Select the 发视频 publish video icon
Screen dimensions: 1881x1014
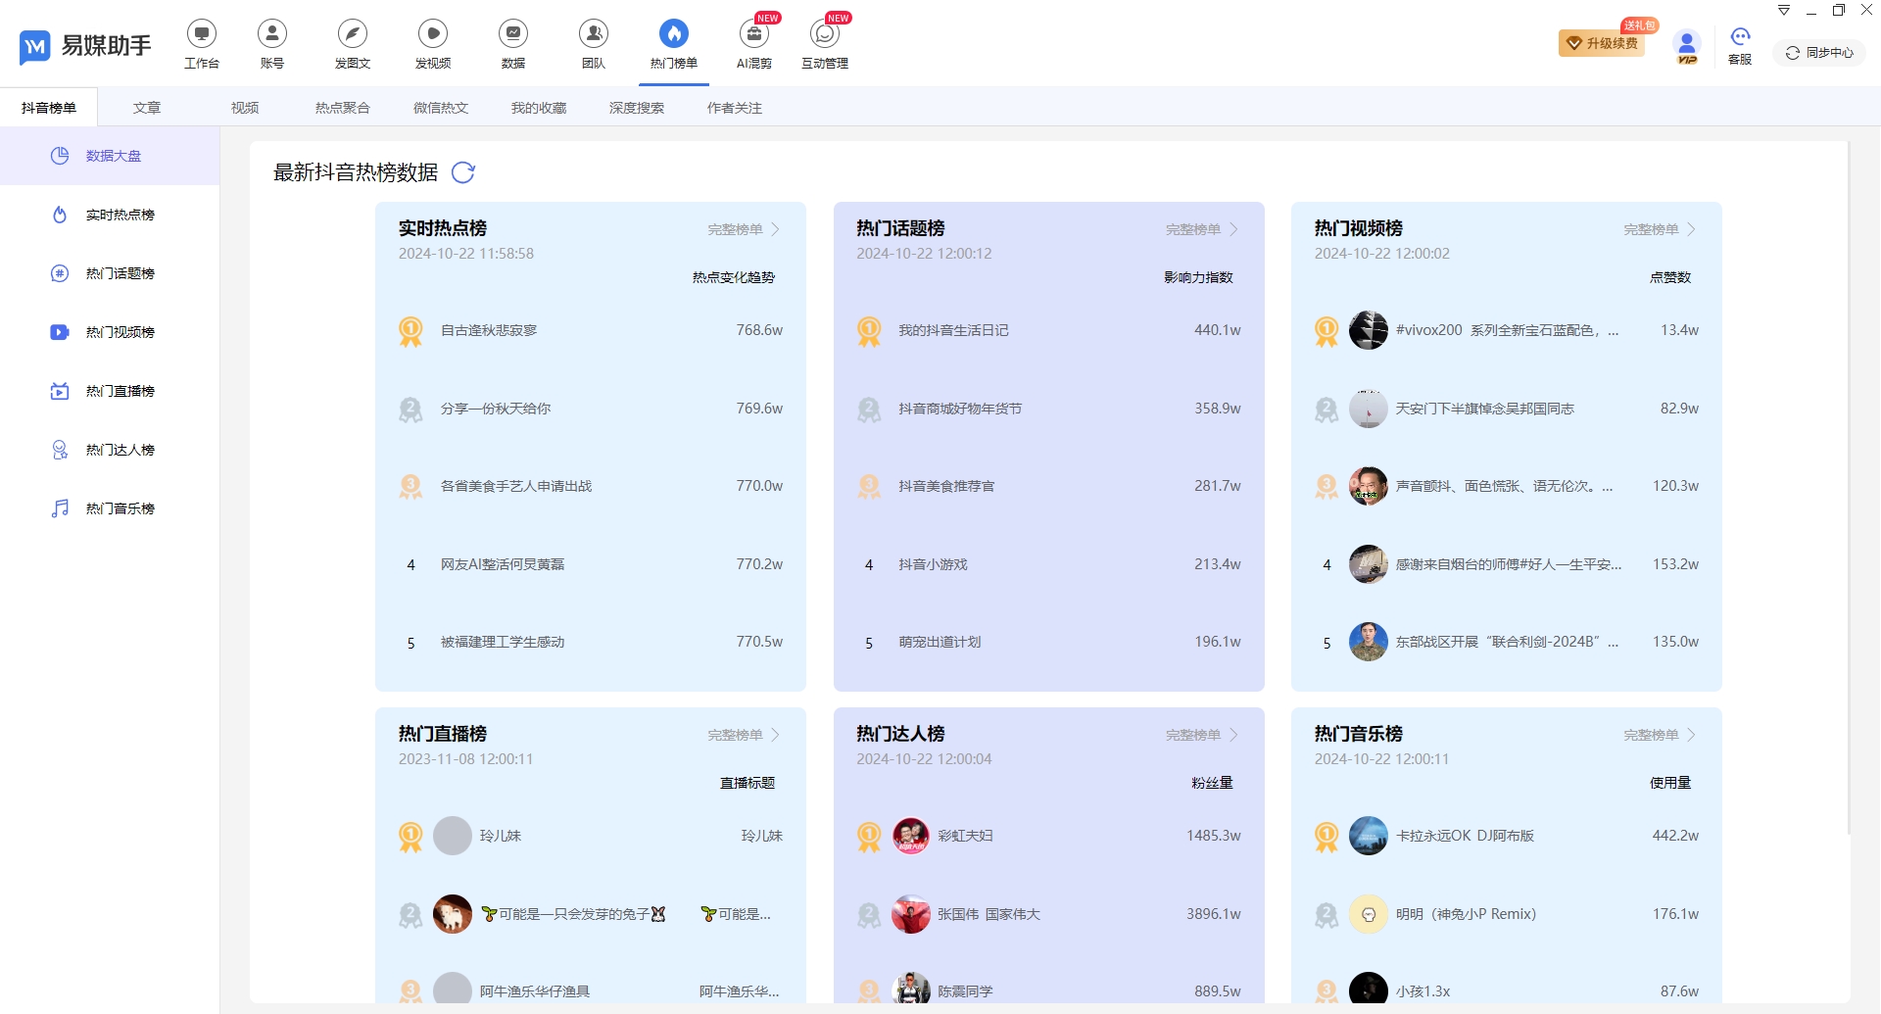point(432,34)
